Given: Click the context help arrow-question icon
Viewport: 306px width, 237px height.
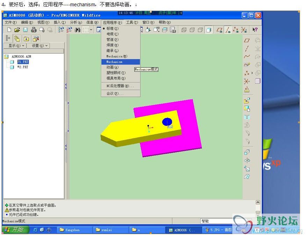Looking at the screenshot, I should tap(255, 30).
